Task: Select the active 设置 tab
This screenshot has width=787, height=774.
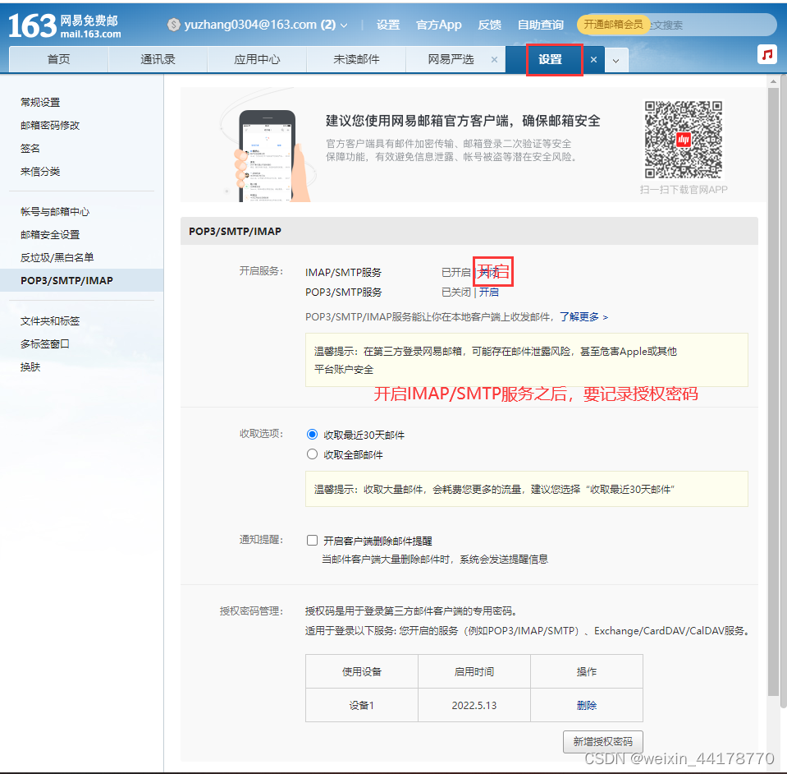Action: [550, 59]
